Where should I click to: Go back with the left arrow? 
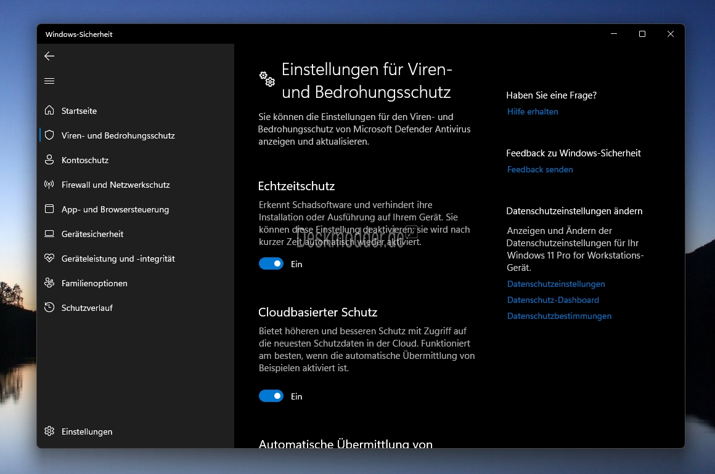click(49, 56)
